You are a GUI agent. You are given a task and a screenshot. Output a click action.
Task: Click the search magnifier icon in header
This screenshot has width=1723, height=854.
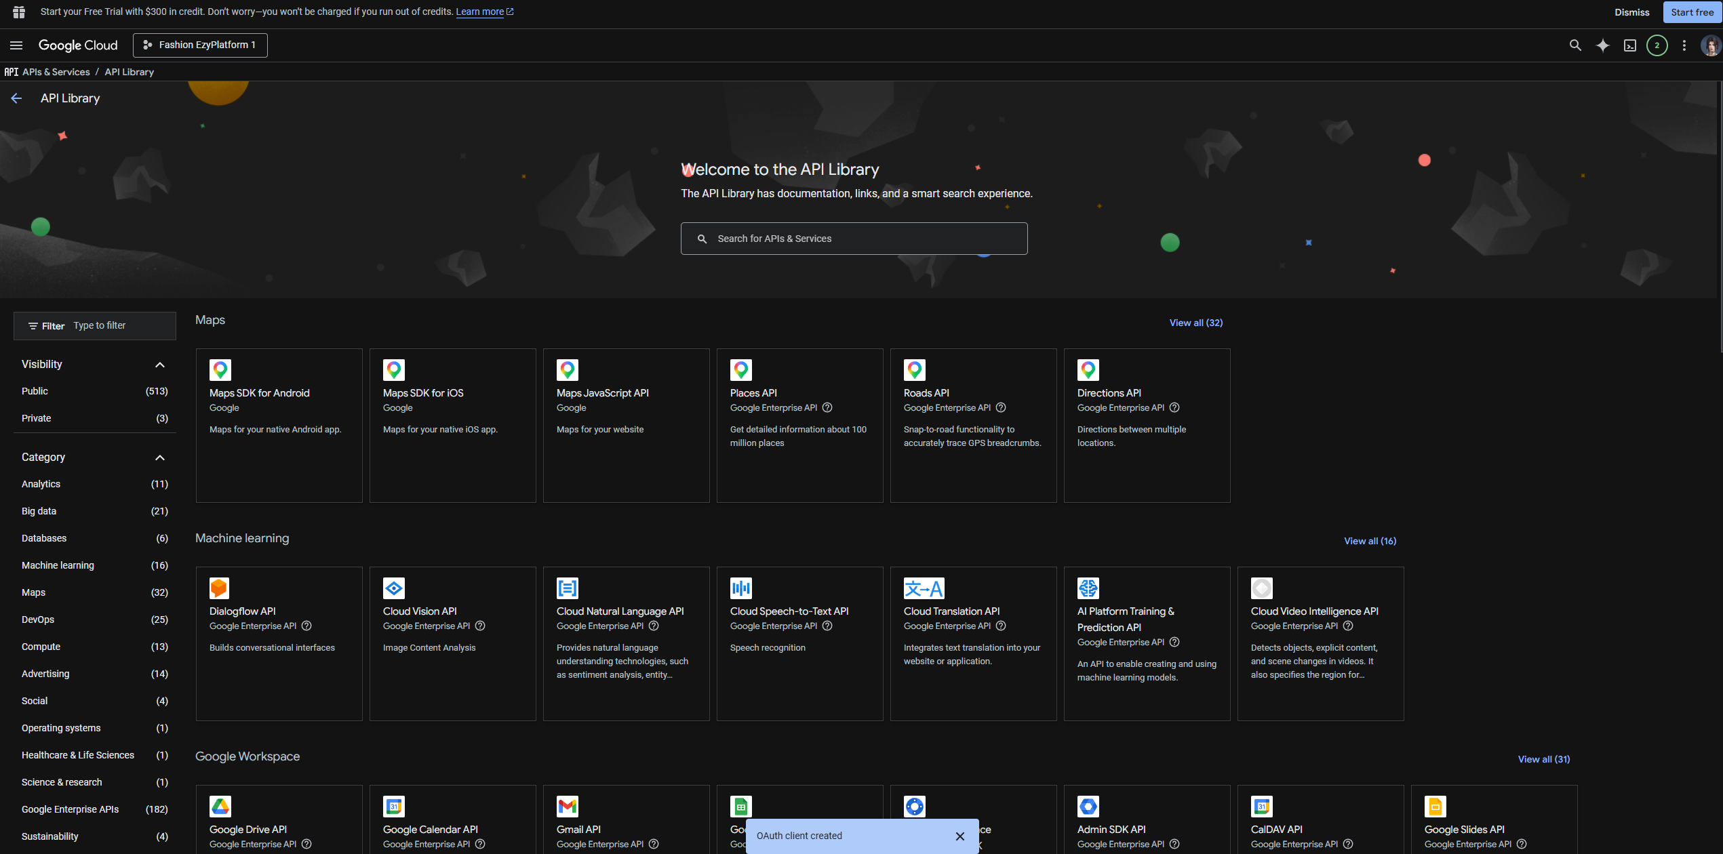click(x=1575, y=45)
